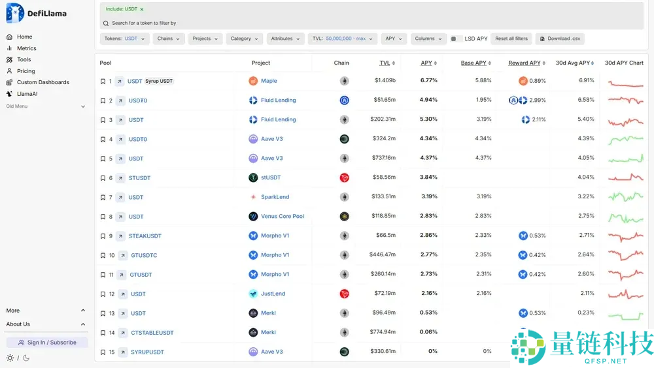654x368 pixels.
Task: Sort table by Base APY column
Action: [x=476, y=63]
